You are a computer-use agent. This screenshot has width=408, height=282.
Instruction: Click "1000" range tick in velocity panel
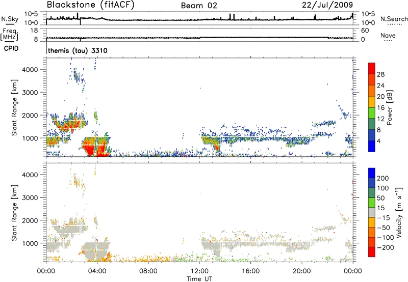click(x=30, y=243)
